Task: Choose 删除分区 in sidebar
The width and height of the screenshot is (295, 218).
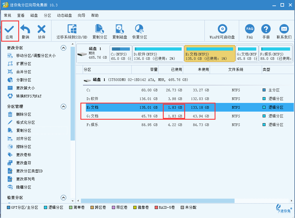Action: coord(19,114)
